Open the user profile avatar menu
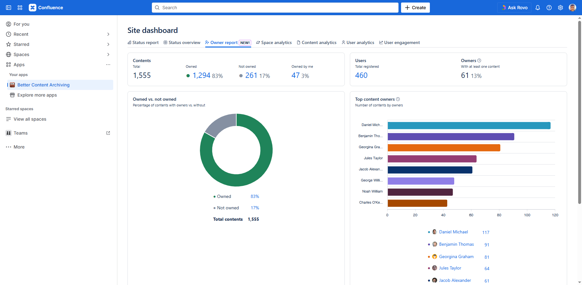 (x=572, y=8)
